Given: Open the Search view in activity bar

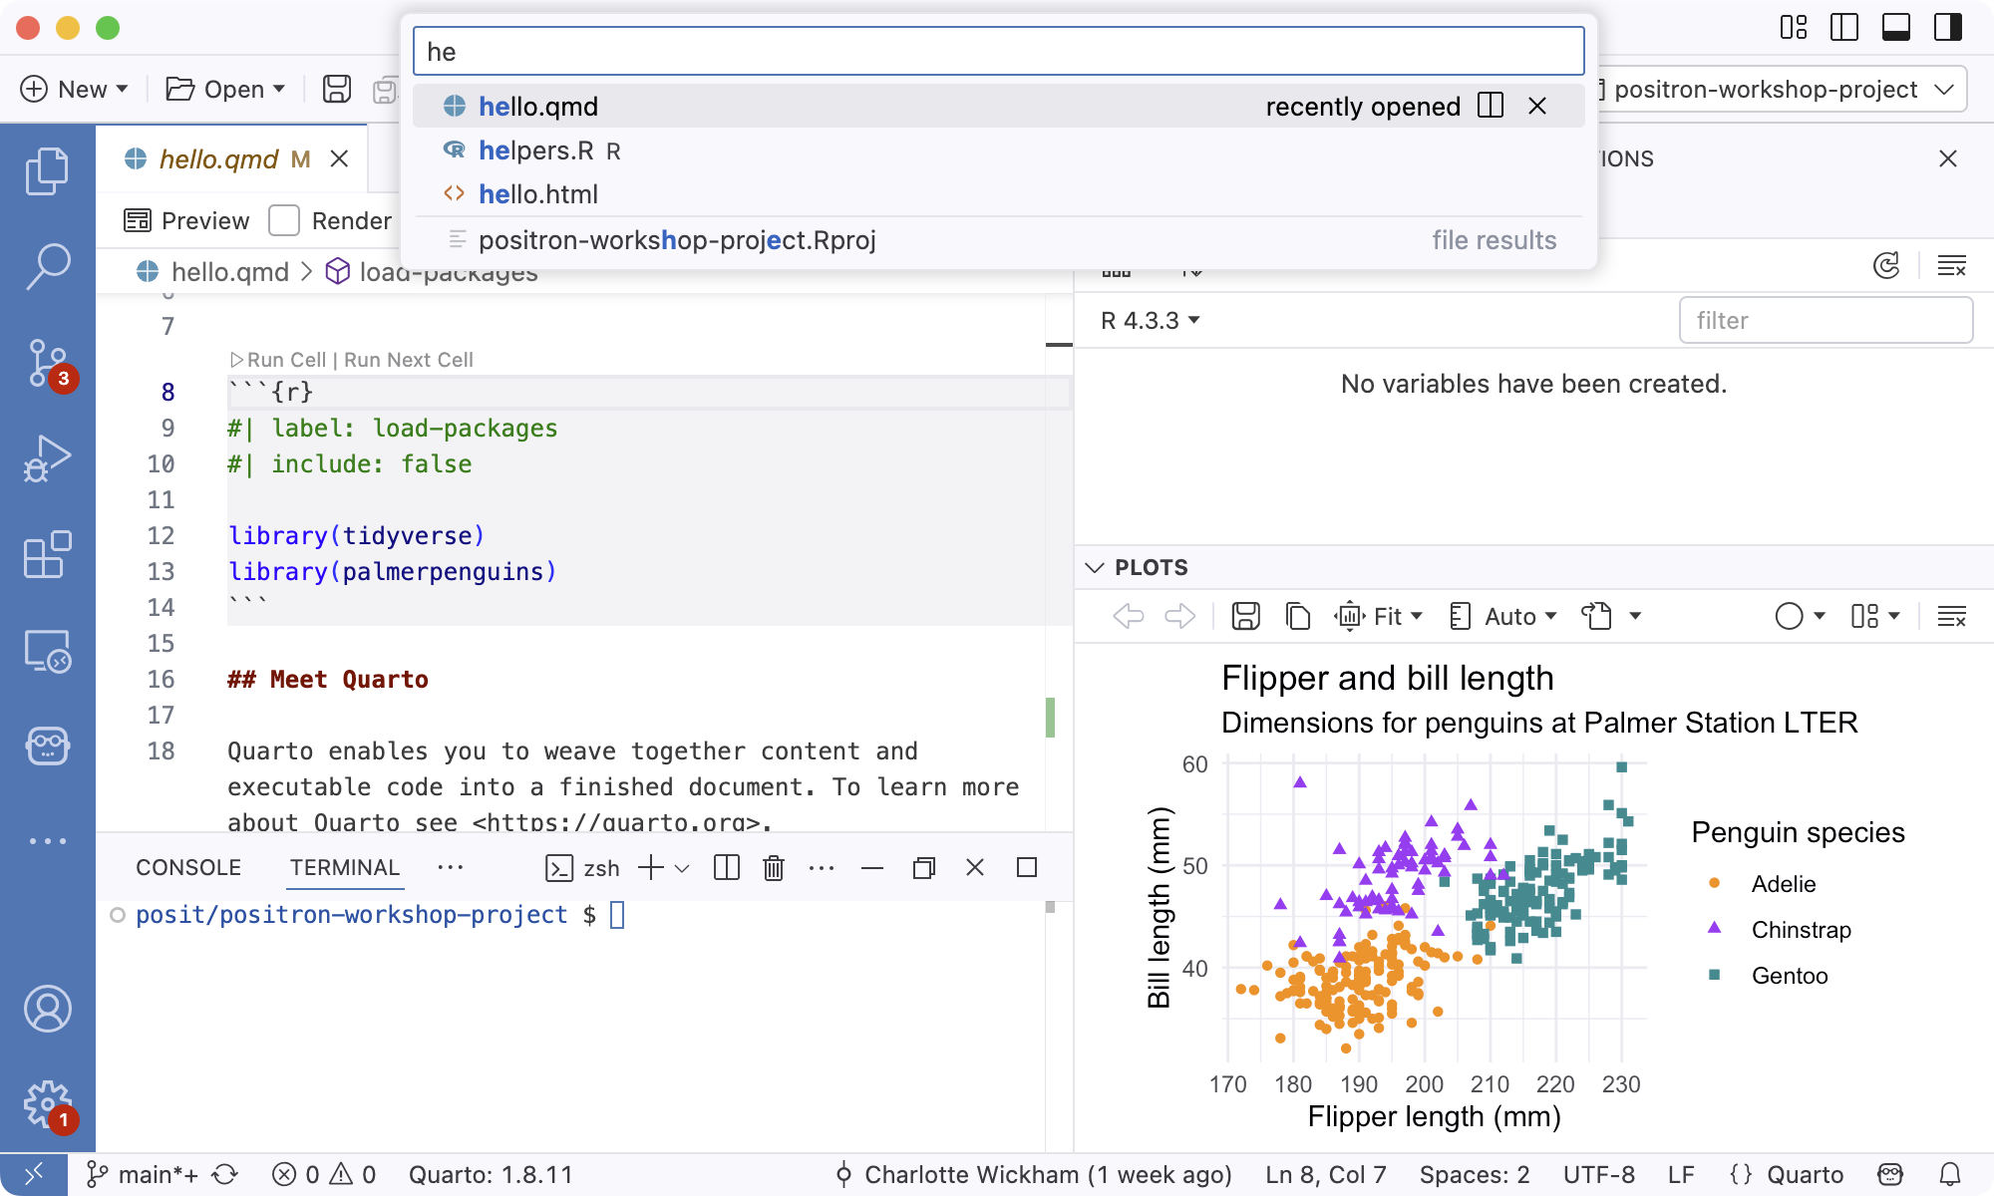Looking at the screenshot, I should (47, 267).
